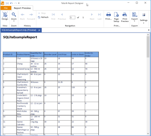Click the Product ID column header
Viewport: 151px width, 136px height.
click(x=10, y=54)
